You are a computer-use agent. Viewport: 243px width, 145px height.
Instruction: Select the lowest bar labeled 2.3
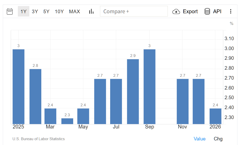point(67,121)
